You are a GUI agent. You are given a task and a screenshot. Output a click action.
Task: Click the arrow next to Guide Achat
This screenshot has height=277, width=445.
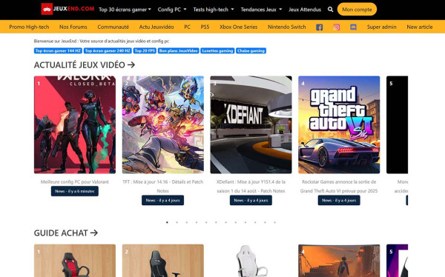coord(94,233)
